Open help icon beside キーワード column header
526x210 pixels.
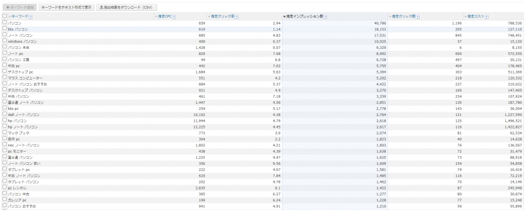pos(30,17)
